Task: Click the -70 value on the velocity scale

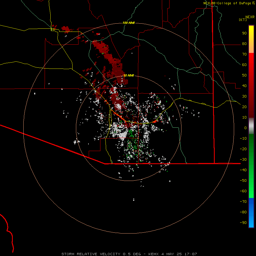Action: point(243,201)
